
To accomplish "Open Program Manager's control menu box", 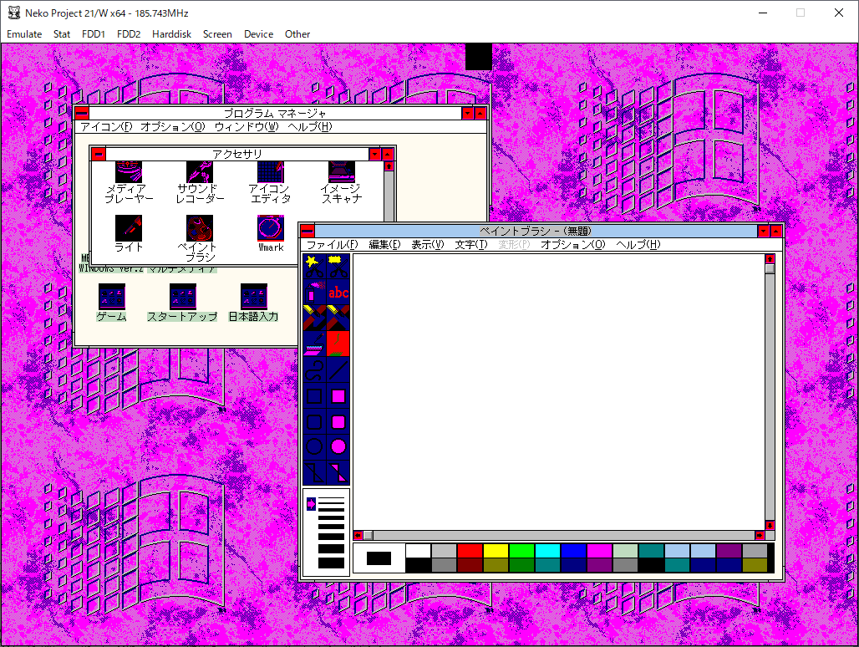I will point(82,114).
